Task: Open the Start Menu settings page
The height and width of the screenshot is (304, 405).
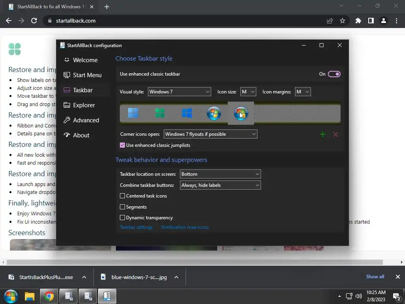Action: point(85,75)
